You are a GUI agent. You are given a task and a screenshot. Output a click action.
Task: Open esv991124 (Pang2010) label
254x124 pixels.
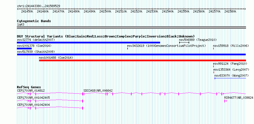[x=230, y=64]
